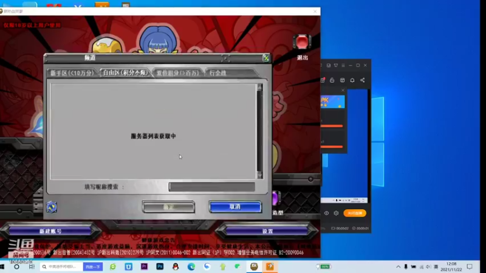Open the clock showing 12:08 2021/11/22
This screenshot has height=273, width=486.
451,266
